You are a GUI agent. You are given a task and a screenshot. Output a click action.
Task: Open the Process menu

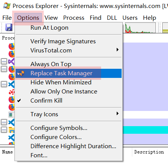[x=74, y=18]
